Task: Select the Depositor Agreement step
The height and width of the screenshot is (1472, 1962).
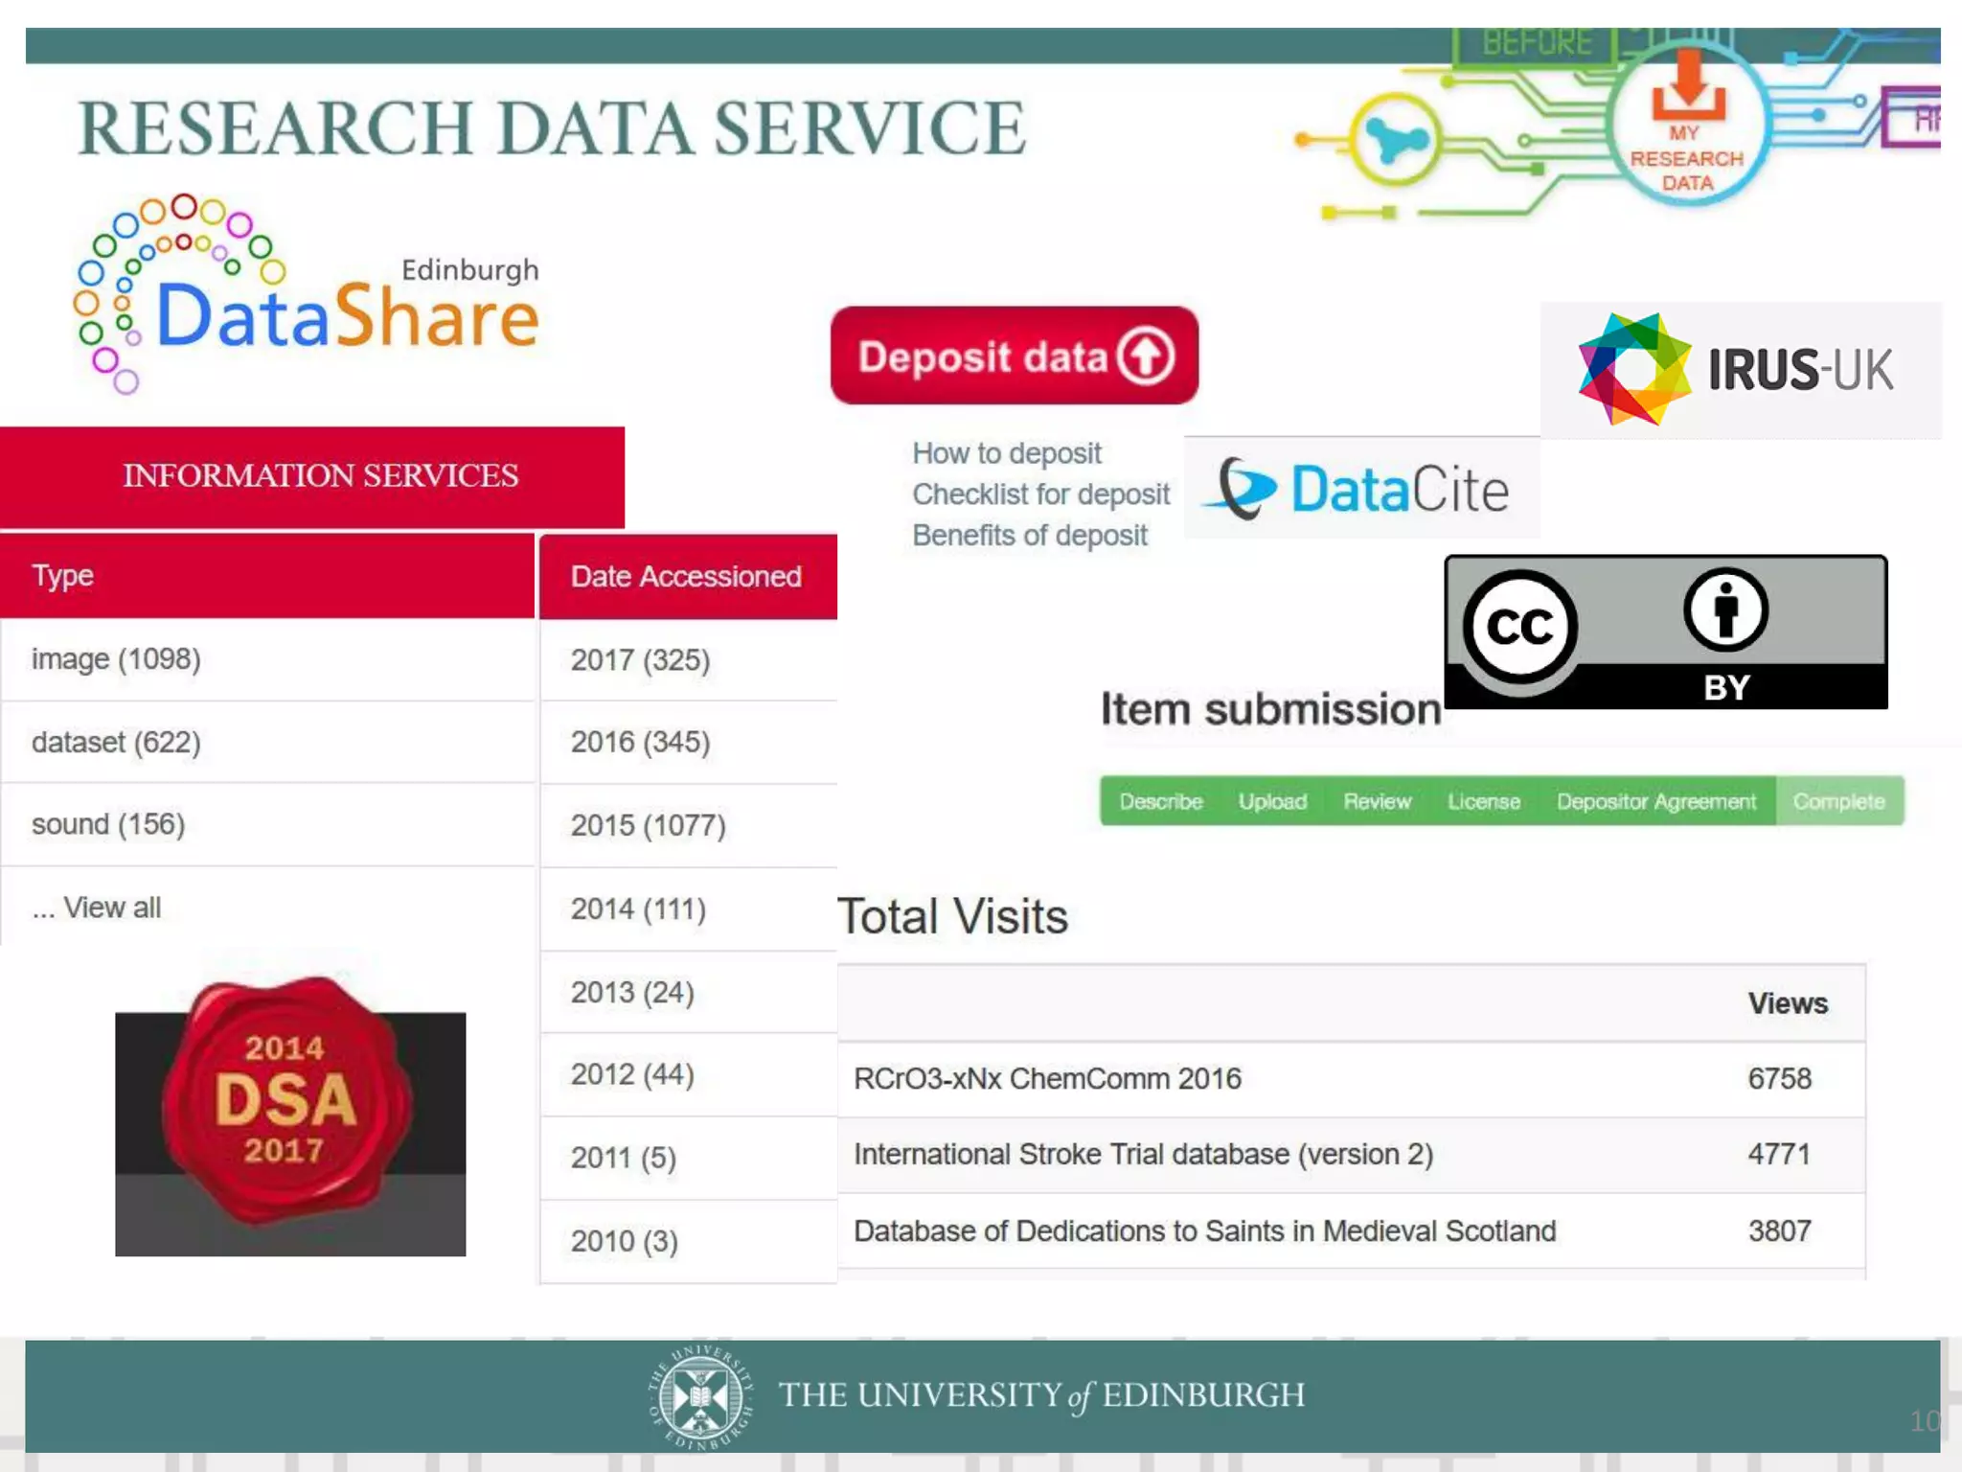Action: coord(1655,801)
